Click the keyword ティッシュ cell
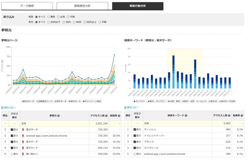 (x=177, y=130)
